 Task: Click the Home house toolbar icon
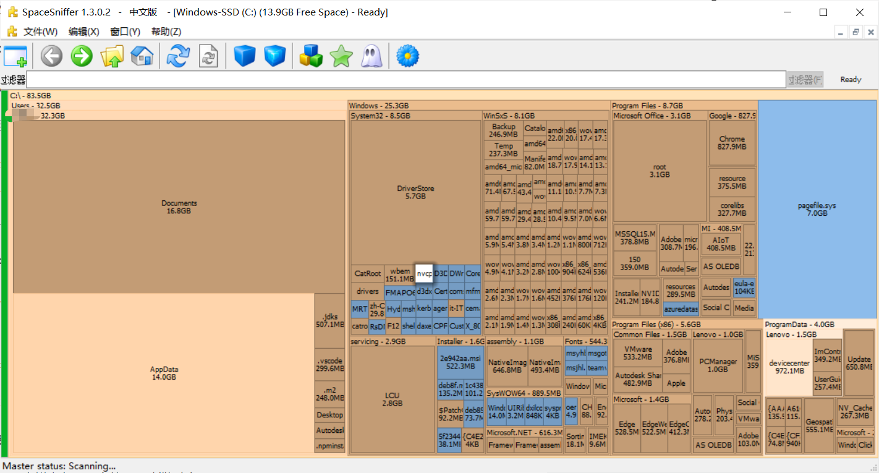(142, 56)
